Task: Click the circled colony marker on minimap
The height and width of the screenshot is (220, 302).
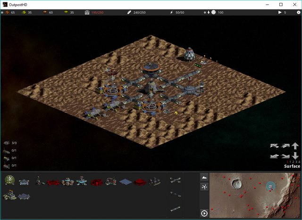Action: click(270, 187)
